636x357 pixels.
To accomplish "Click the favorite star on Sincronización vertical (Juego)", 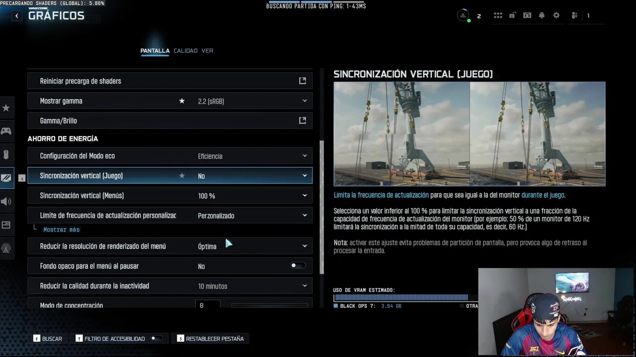I will pyautogui.click(x=182, y=176).
